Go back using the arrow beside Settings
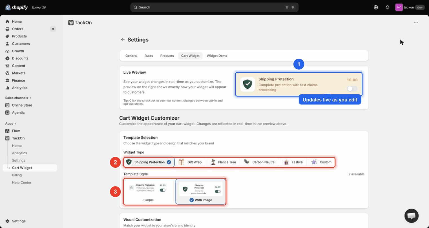 pyautogui.click(x=123, y=40)
